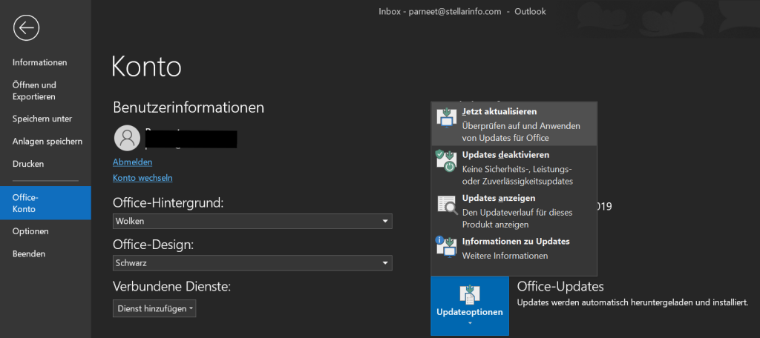Screen dimensions: 760x338
Task: Click the user profile avatar icon
Action: point(127,138)
